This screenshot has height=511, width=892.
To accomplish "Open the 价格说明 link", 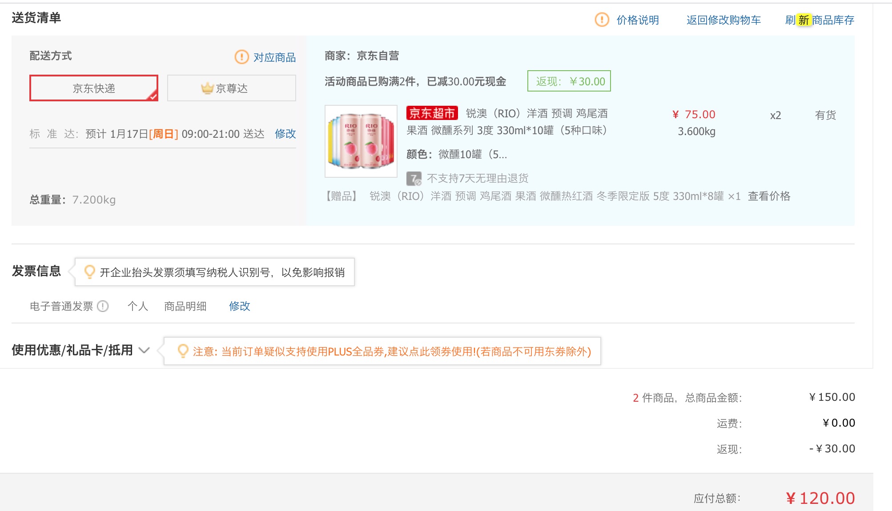I will pos(638,20).
